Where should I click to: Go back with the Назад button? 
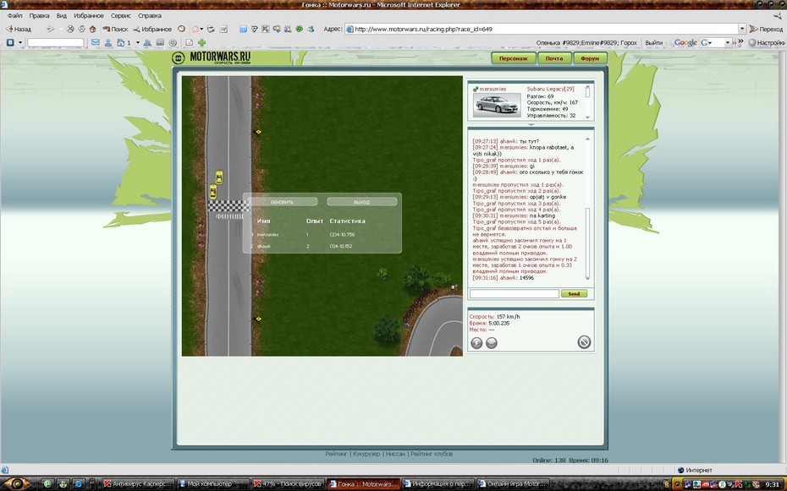pyautogui.click(x=19, y=29)
